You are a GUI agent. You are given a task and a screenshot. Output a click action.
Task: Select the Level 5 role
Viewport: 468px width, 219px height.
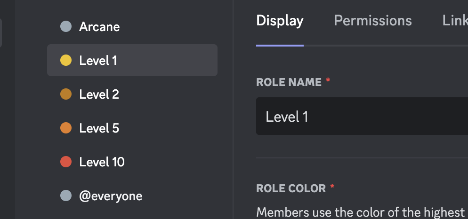(x=99, y=128)
